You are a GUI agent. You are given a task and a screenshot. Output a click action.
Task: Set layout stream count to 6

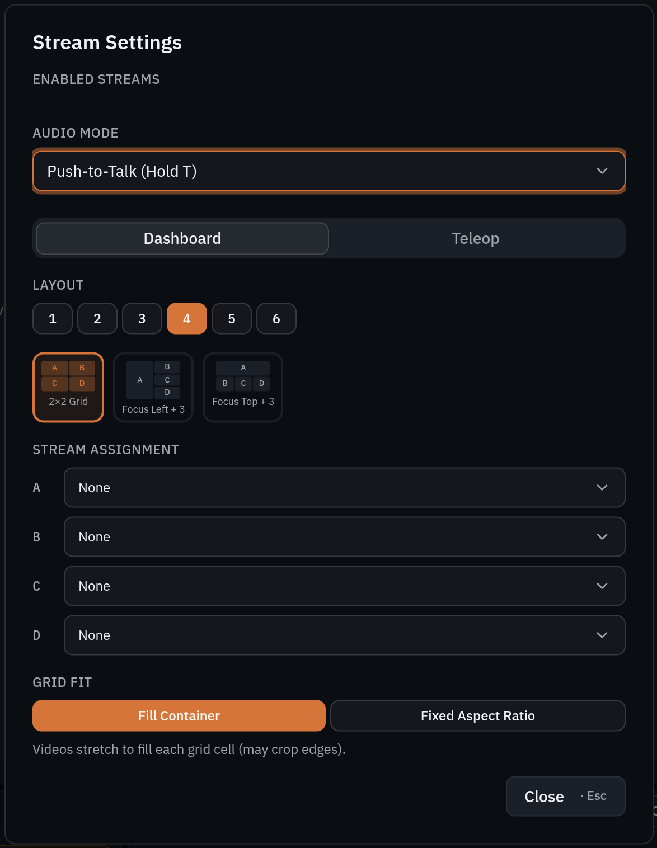[x=276, y=319]
